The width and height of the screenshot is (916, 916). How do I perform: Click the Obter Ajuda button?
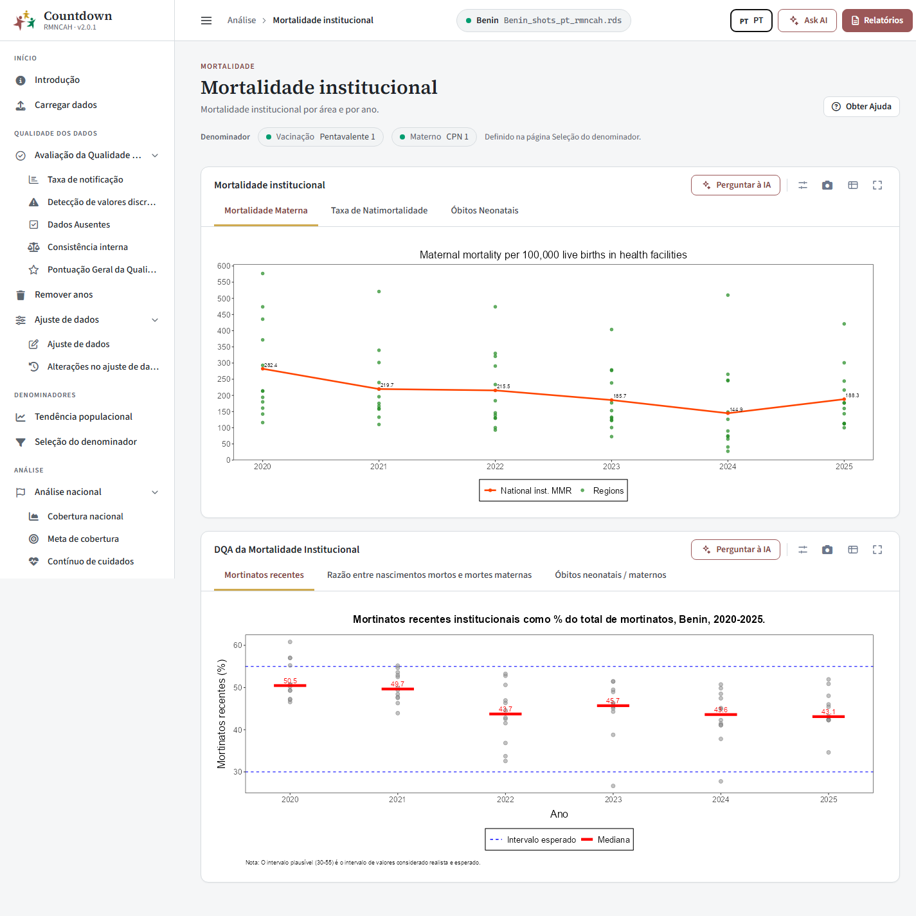pyautogui.click(x=861, y=107)
